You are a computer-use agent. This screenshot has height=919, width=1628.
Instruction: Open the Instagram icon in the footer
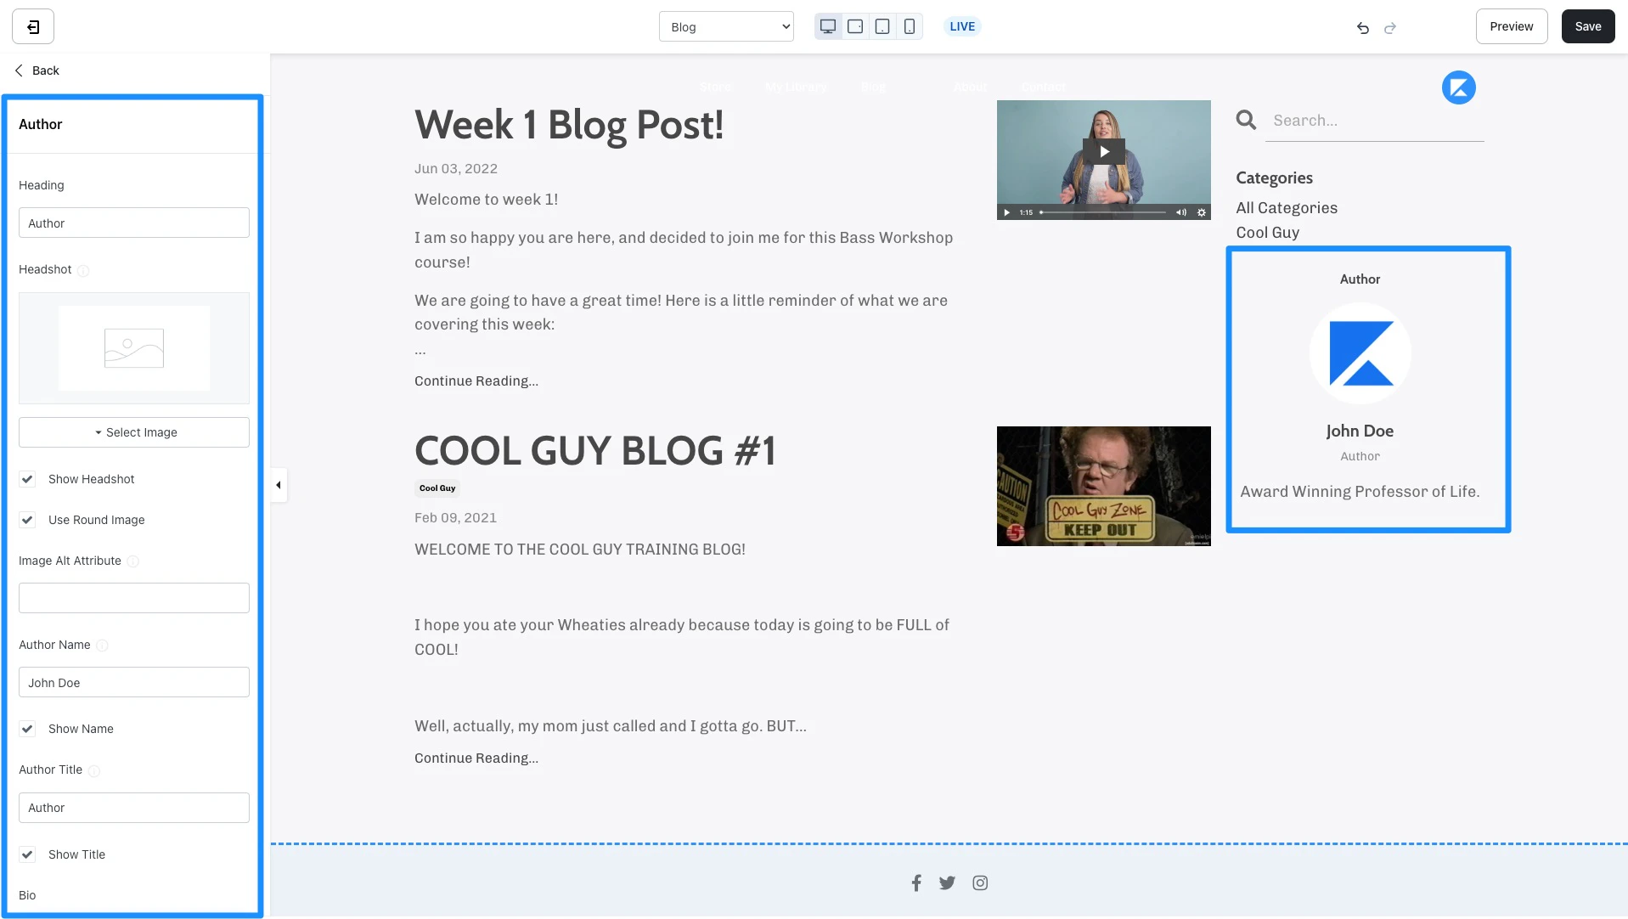pyautogui.click(x=979, y=882)
